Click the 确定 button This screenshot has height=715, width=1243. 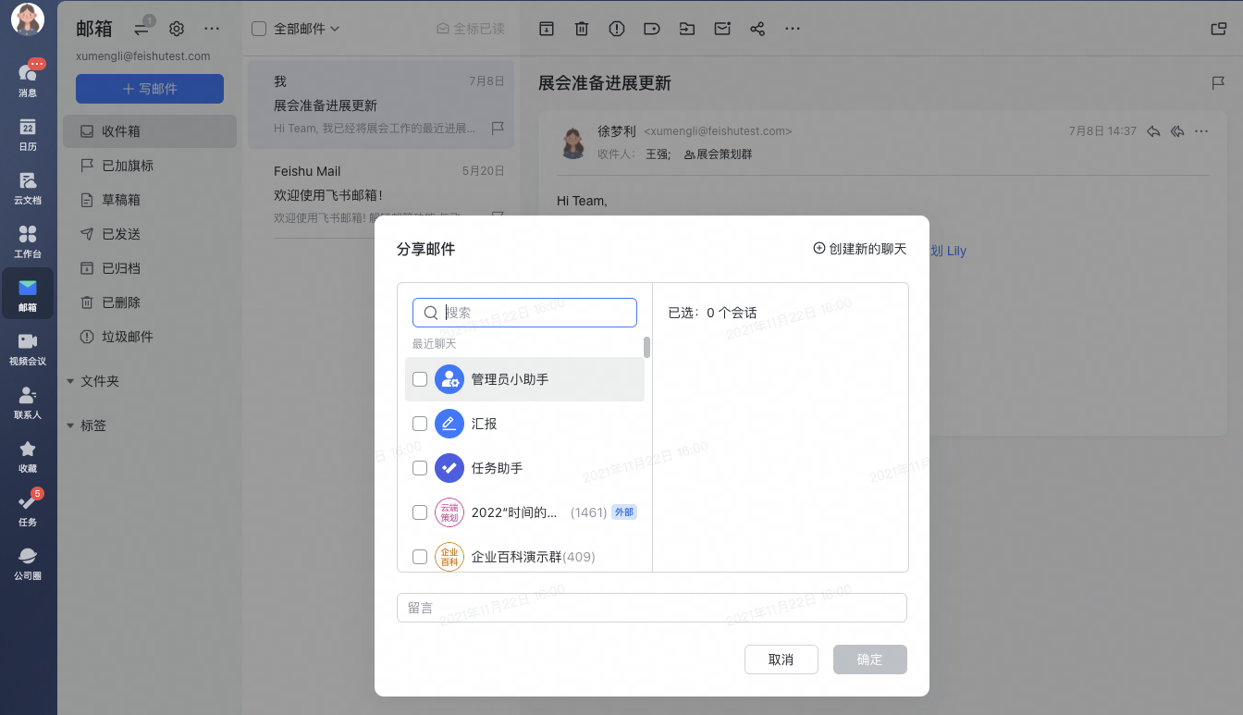(x=870, y=660)
